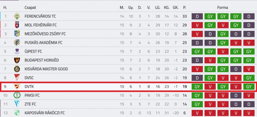
Task: Click the Újpest FC purple crest
Action: click(x=17, y=51)
